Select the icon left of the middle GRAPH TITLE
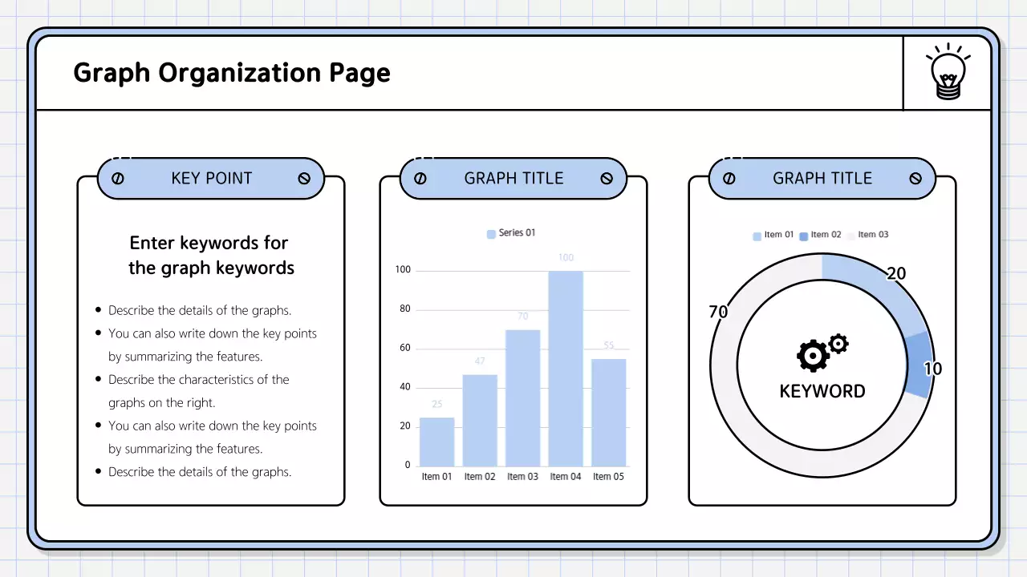1027x577 pixels. point(420,178)
